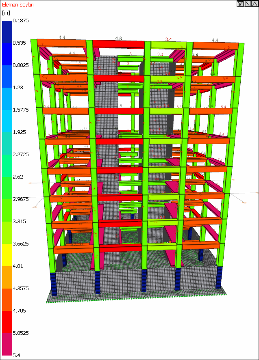
Task: Pick the dark orange 4.3575–4.705 legend band
Action: pos(7,300)
